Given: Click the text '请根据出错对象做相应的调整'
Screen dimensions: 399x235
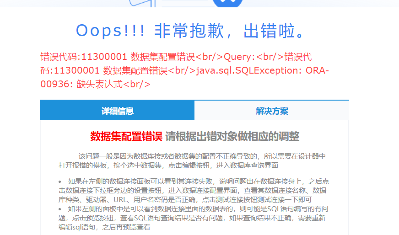Looking at the screenshot, I should [x=232, y=137].
